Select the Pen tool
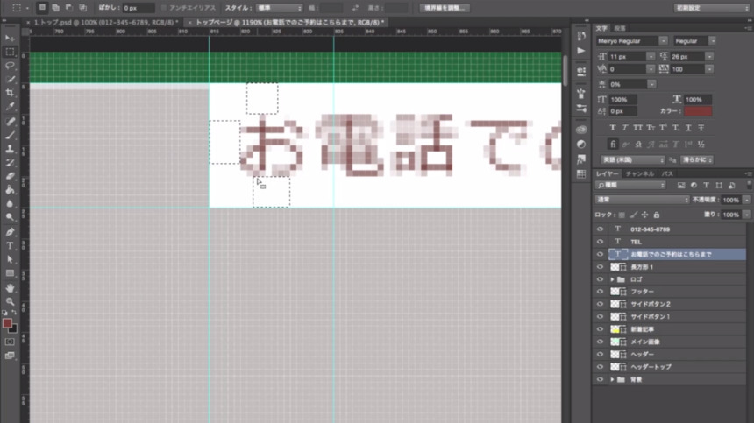Screen dimensions: 754x423 pyautogui.click(x=10, y=232)
